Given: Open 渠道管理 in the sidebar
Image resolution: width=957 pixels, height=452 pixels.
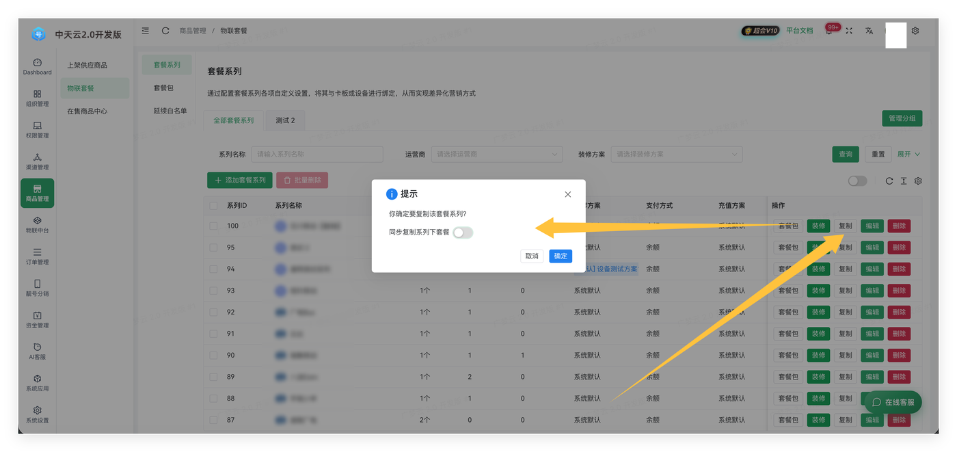Looking at the screenshot, I should [x=37, y=161].
